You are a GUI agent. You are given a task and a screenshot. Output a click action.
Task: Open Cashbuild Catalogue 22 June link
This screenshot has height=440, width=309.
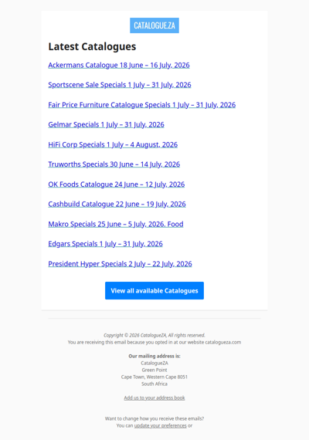pos(117,204)
